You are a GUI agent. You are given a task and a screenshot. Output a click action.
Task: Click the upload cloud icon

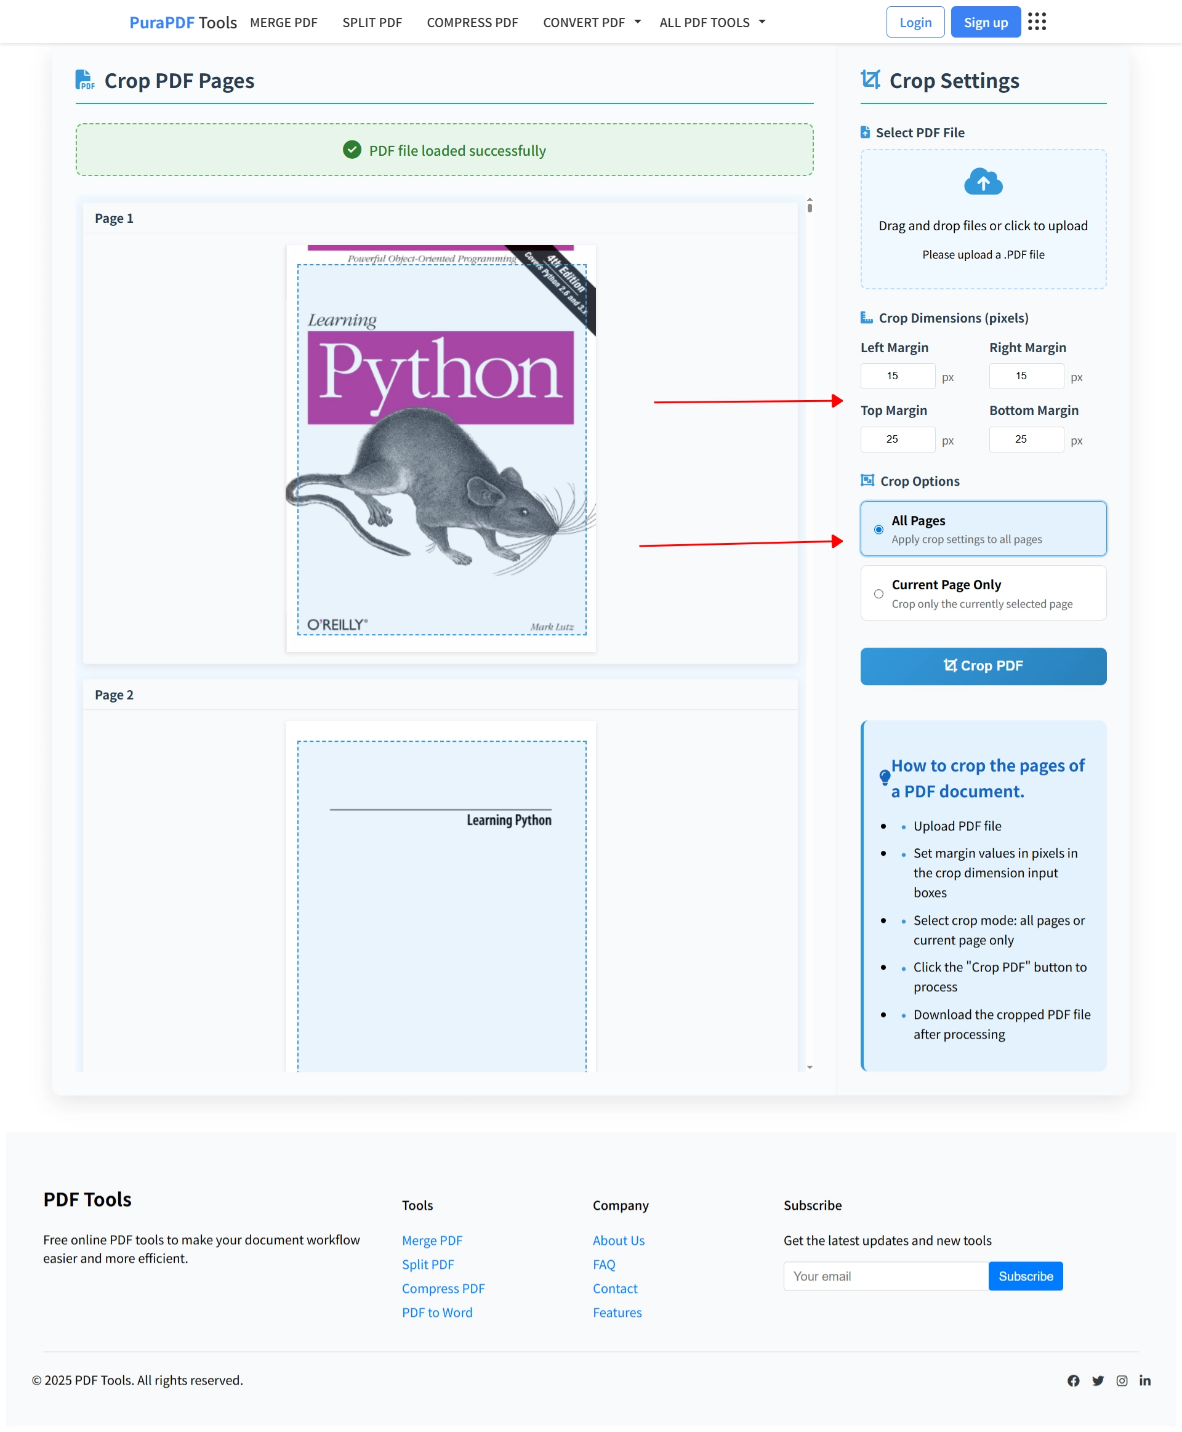tap(983, 182)
